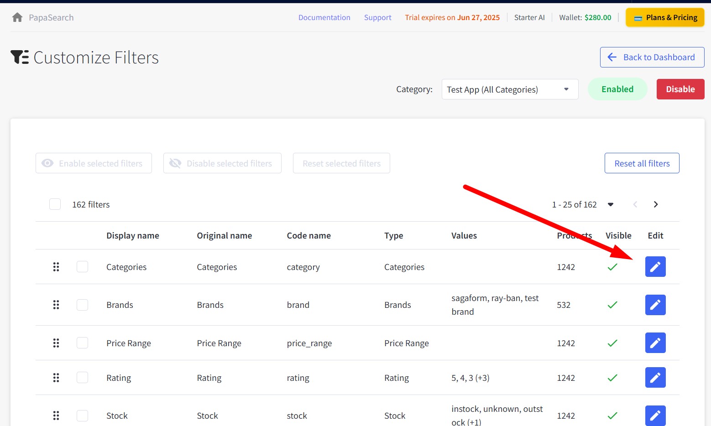Viewport: 711px width, 426px height.
Task: Check the Brands row checkbox
Action: [83, 305]
